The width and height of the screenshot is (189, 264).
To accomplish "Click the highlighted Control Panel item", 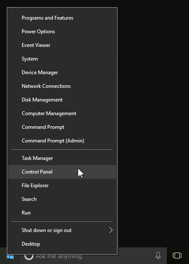I will (x=62, y=172).
